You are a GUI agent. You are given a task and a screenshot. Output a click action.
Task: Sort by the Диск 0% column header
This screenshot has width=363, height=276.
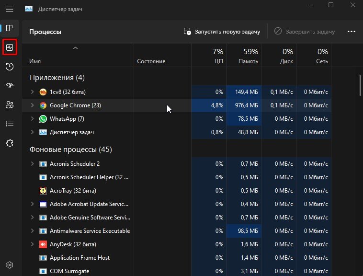(279, 55)
